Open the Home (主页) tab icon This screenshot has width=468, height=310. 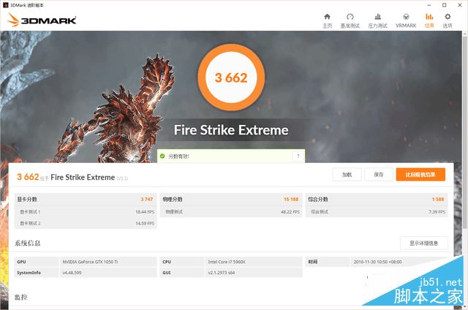(327, 17)
